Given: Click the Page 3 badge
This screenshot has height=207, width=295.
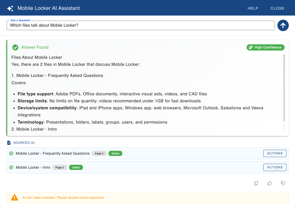Looking at the screenshot, I should pyautogui.click(x=60, y=167).
